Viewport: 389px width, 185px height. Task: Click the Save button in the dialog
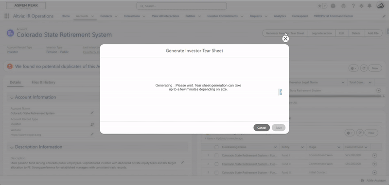click(279, 128)
